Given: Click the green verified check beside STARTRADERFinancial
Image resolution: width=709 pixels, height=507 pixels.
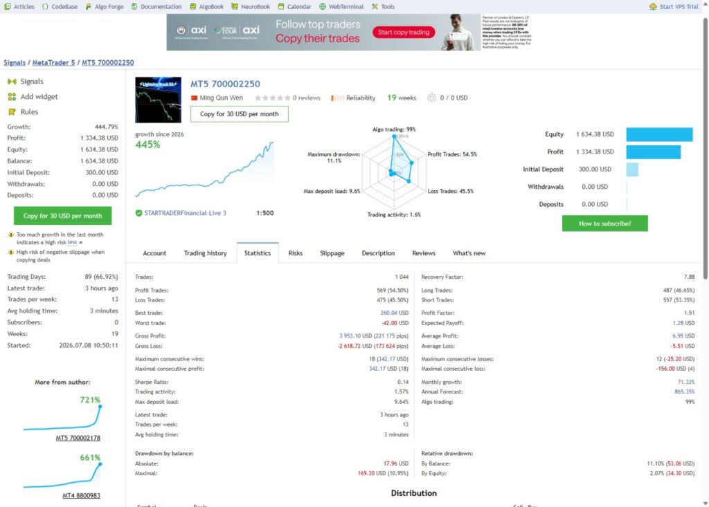Looking at the screenshot, I should 138,213.
